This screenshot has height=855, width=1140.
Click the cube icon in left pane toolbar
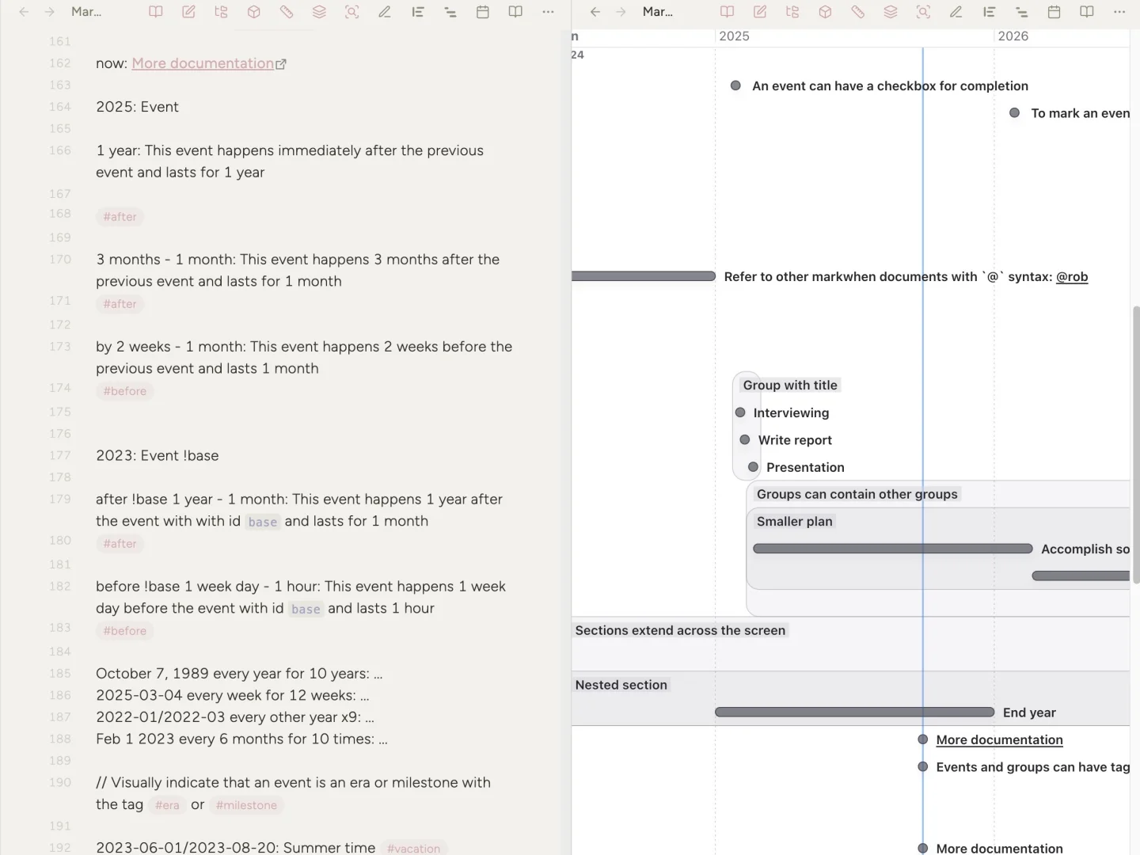(253, 12)
